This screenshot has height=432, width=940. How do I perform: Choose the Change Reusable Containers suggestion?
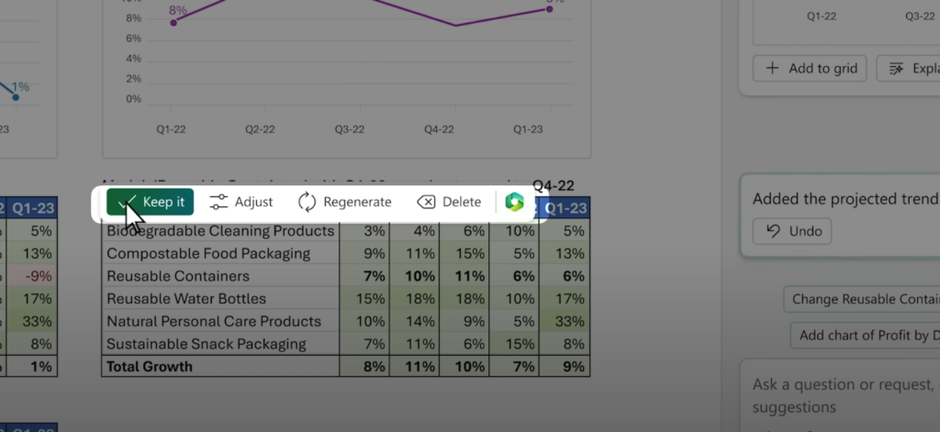[x=864, y=299]
